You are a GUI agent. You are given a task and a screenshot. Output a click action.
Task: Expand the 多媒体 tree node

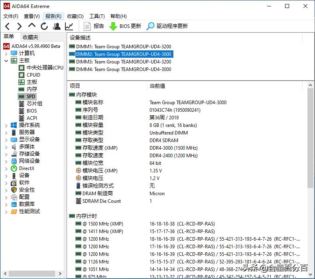coord(6,147)
